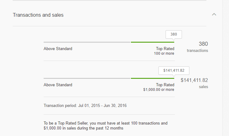The height and width of the screenshot is (136, 229).
Task: Click the green sales progress bar
Action: coord(153,79)
